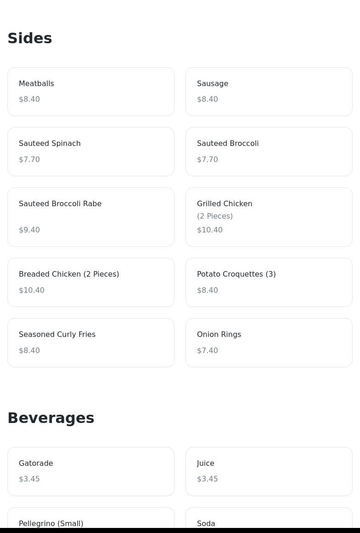Select the Meatballs side item
This screenshot has height=533, width=360.
coord(90,92)
